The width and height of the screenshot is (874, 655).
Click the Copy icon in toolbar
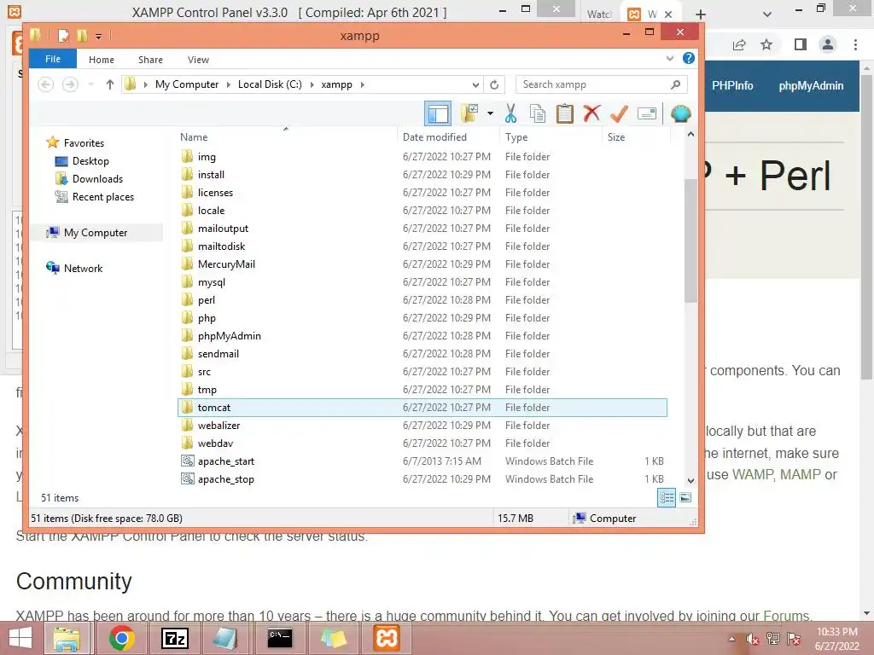[x=538, y=113]
